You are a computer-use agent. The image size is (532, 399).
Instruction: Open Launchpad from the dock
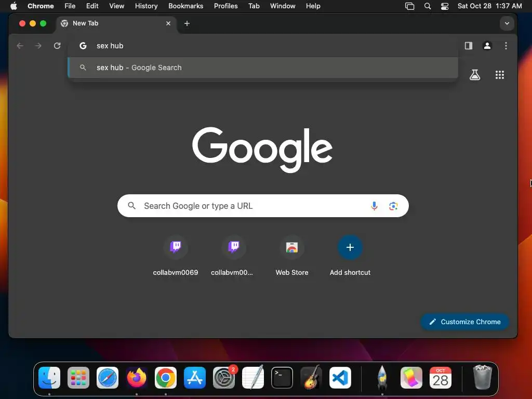(x=78, y=378)
